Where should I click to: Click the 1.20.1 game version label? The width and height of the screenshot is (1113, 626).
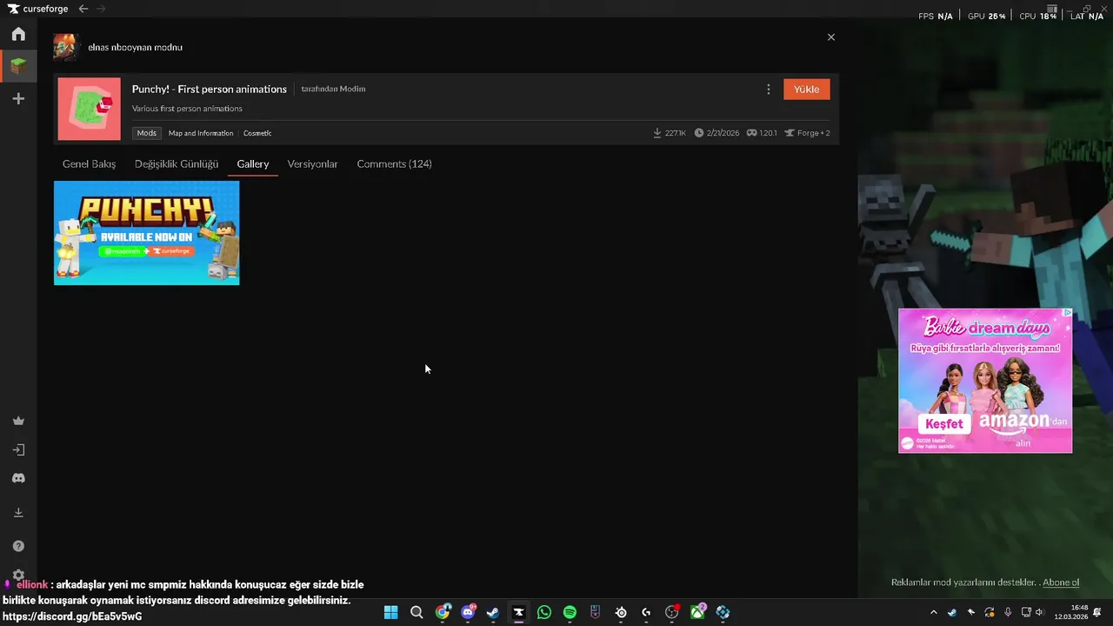coord(762,133)
